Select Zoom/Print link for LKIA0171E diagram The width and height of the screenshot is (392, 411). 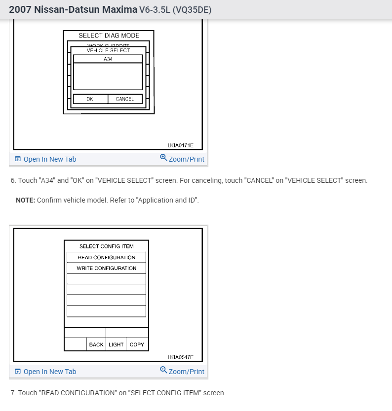point(187,159)
